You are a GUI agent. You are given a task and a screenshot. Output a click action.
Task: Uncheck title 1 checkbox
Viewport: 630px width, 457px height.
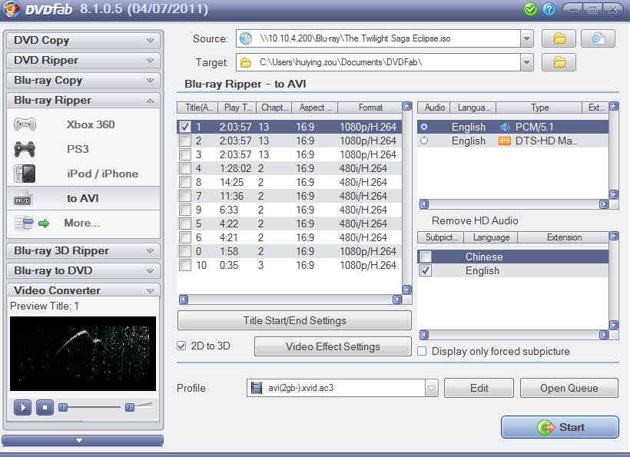click(x=185, y=127)
